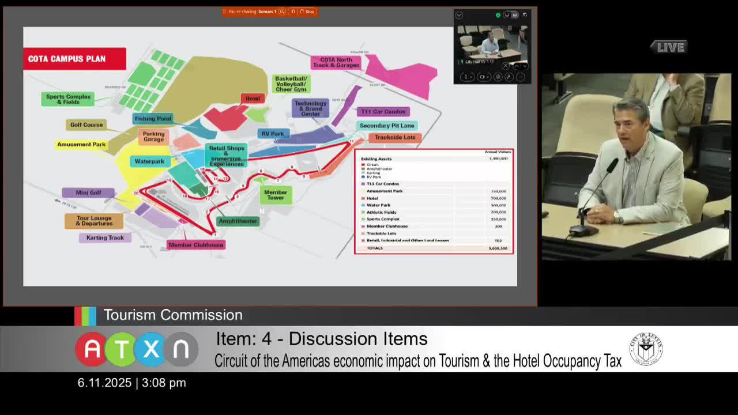Click the Athletic Fields row in the table
The height and width of the screenshot is (415, 738).
point(434,212)
